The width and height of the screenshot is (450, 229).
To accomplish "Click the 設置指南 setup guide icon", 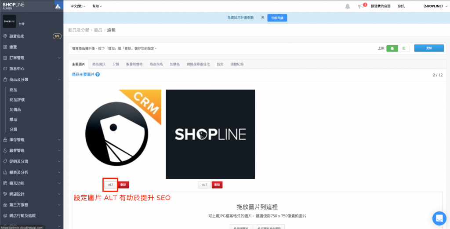I will [x=5, y=36].
